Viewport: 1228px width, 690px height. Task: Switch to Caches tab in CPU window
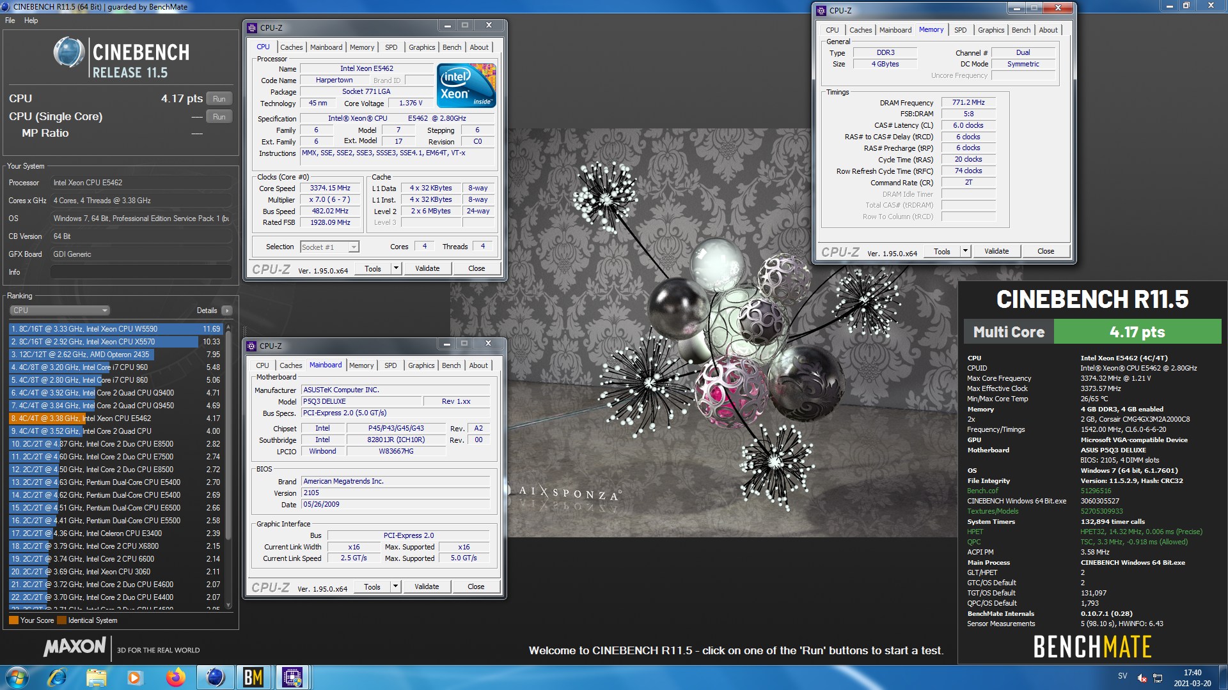pyautogui.click(x=292, y=47)
